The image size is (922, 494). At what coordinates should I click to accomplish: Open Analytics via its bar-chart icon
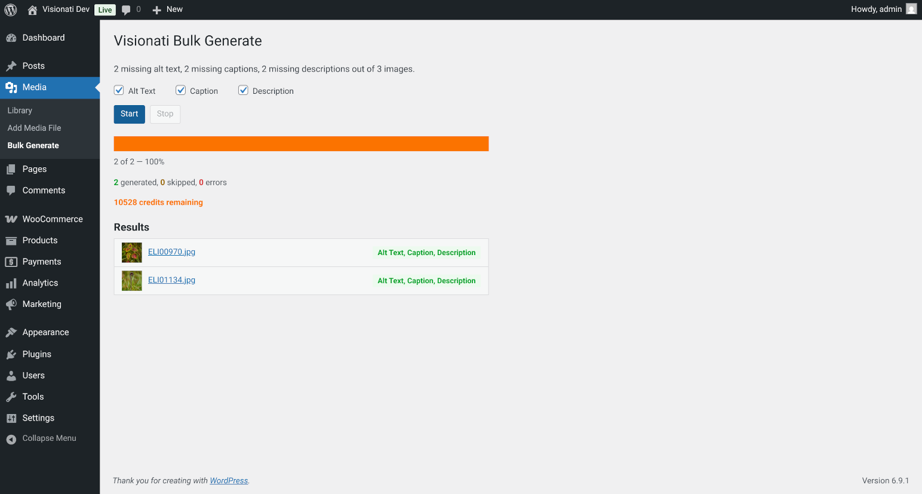(x=11, y=283)
